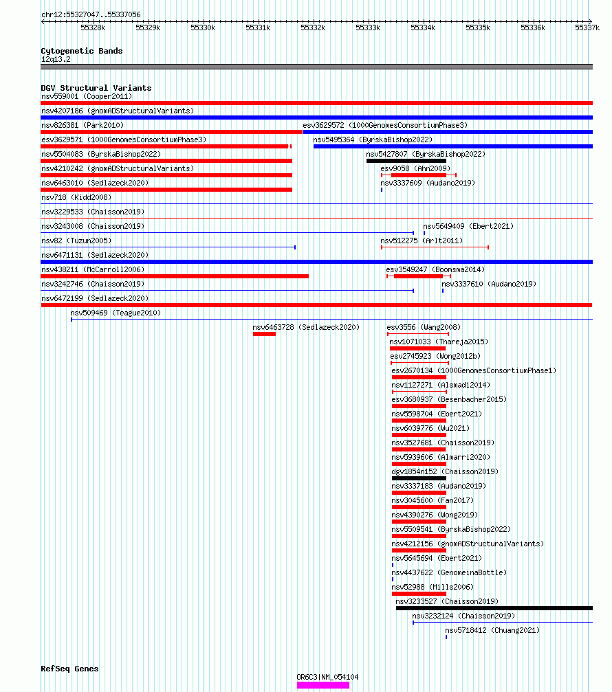Click the 55337k ruler position label
This screenshot has width=612, height=692.
(587, 27)
